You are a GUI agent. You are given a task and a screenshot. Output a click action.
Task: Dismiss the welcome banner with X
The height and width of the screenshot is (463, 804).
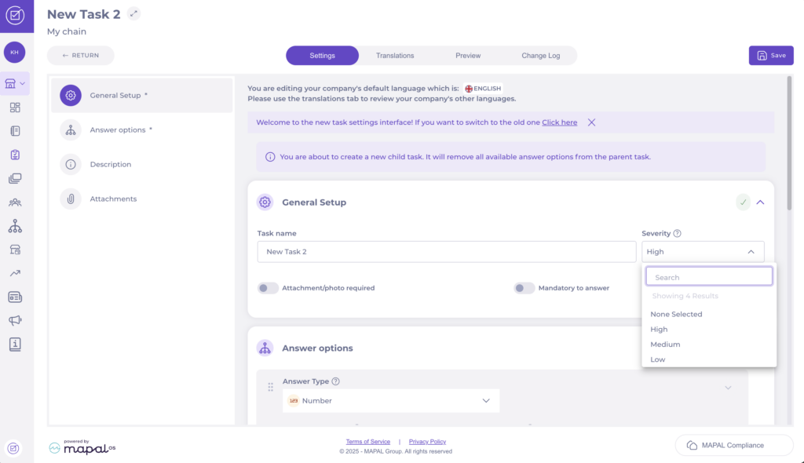point(592,122)
